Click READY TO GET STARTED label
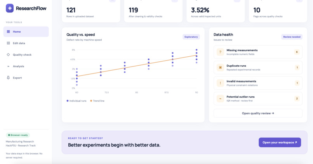 (x=85, y=138)
